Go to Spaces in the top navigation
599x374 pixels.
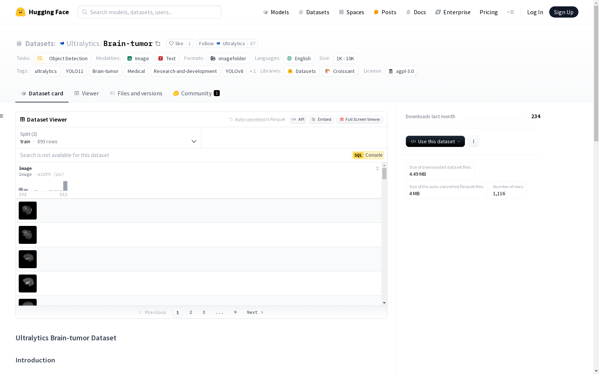click(352, 12)
